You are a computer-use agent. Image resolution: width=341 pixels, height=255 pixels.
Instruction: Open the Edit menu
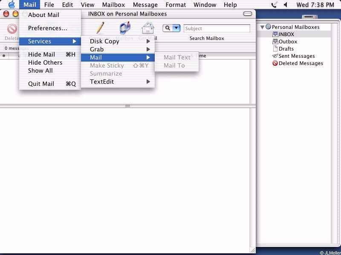(x=67, y=5)
